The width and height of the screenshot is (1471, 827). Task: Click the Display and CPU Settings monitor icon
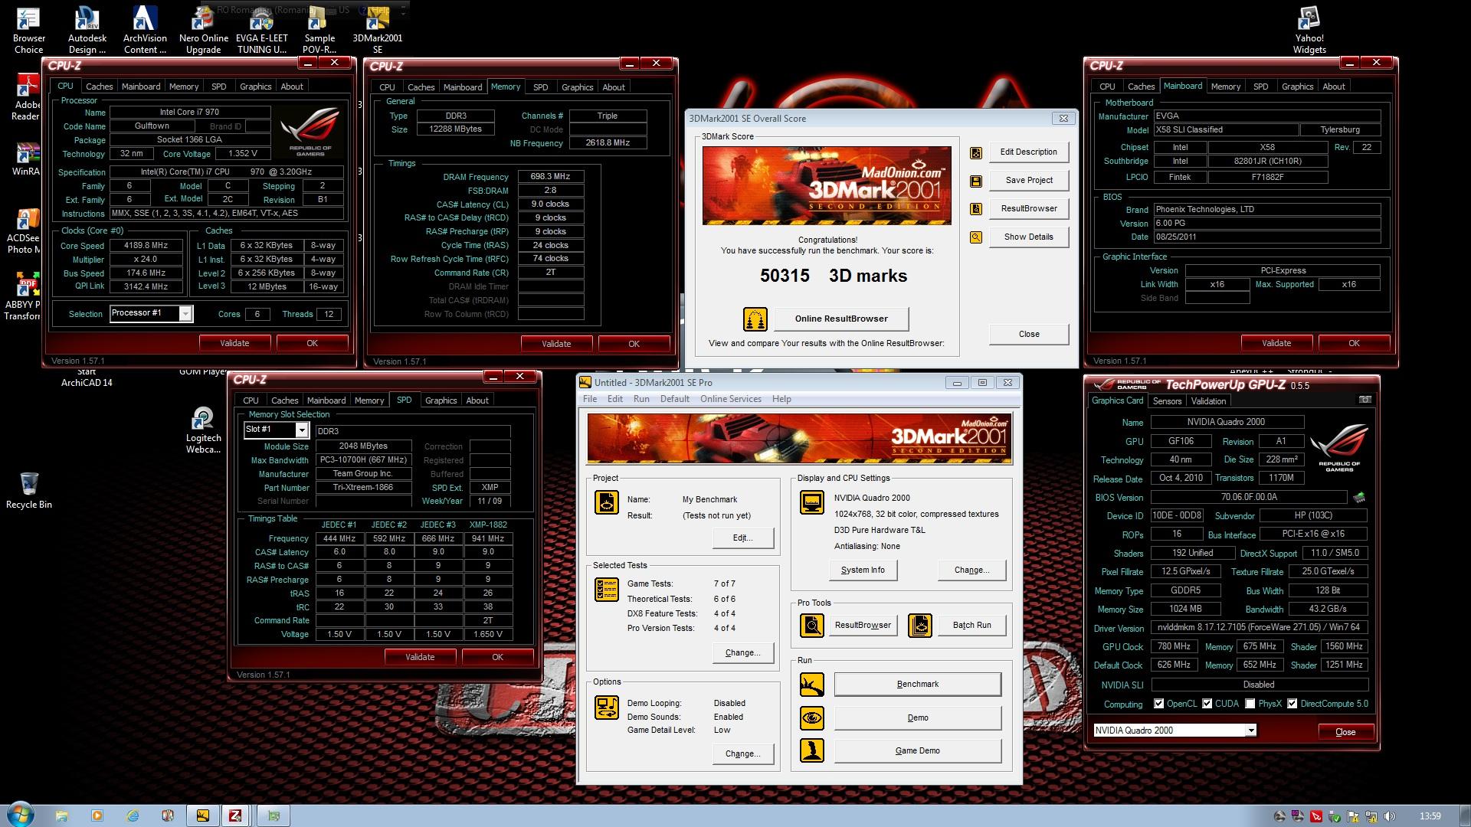(x=811, y=502)
